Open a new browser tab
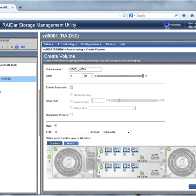196x196 pixels. [20, 7]
